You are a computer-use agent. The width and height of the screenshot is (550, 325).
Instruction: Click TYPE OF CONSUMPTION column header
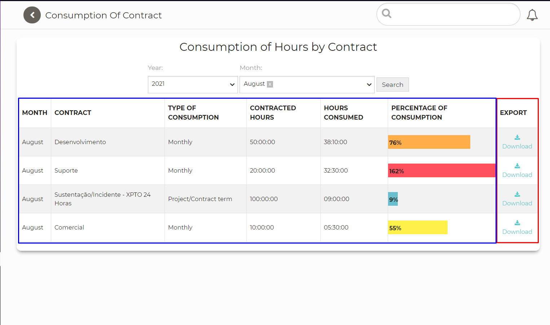pyautogui.click(x=193, y=113)
